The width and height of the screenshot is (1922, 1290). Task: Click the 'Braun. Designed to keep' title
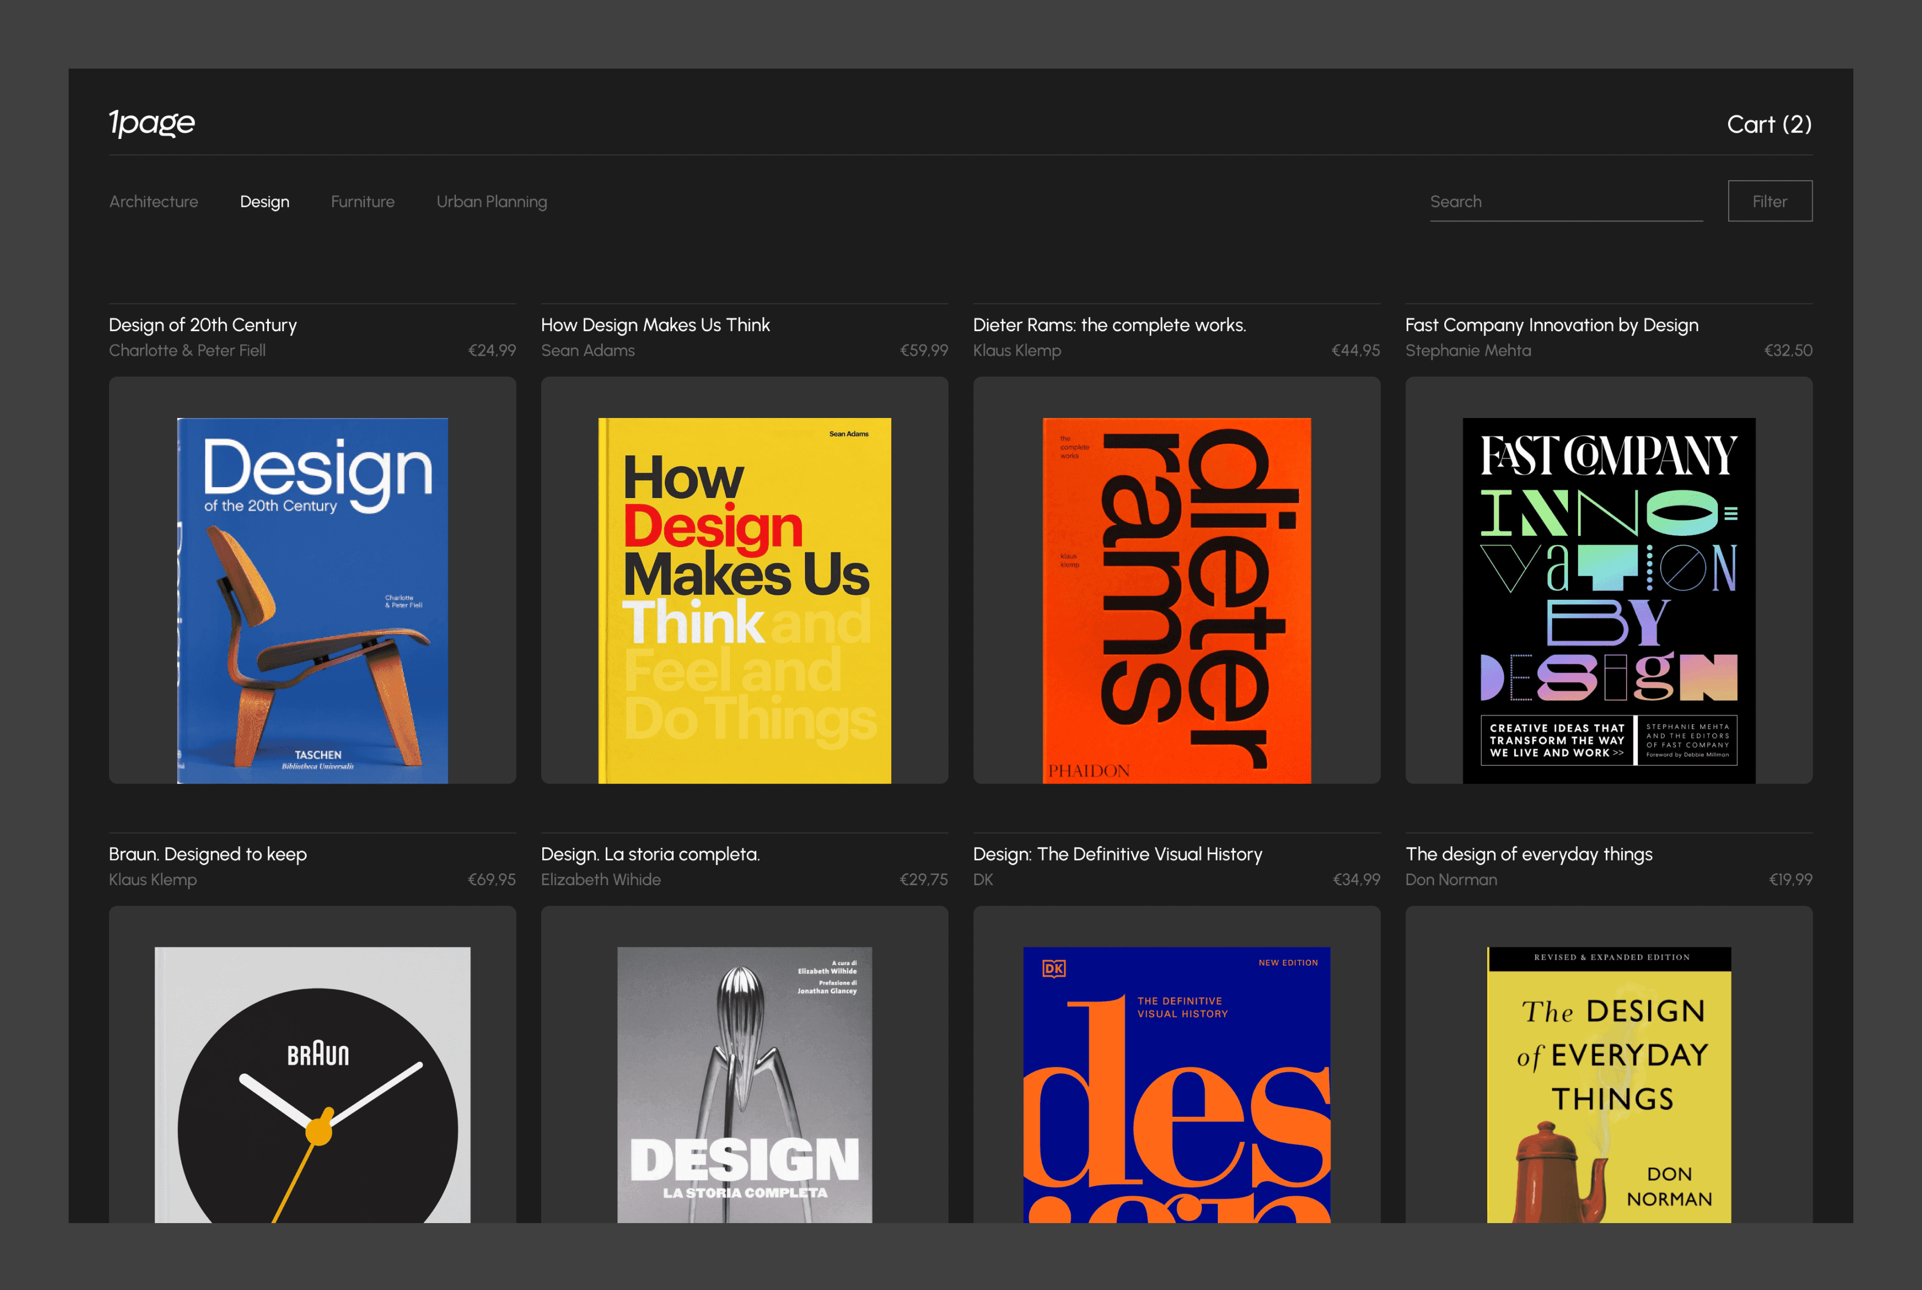point(207,854)
